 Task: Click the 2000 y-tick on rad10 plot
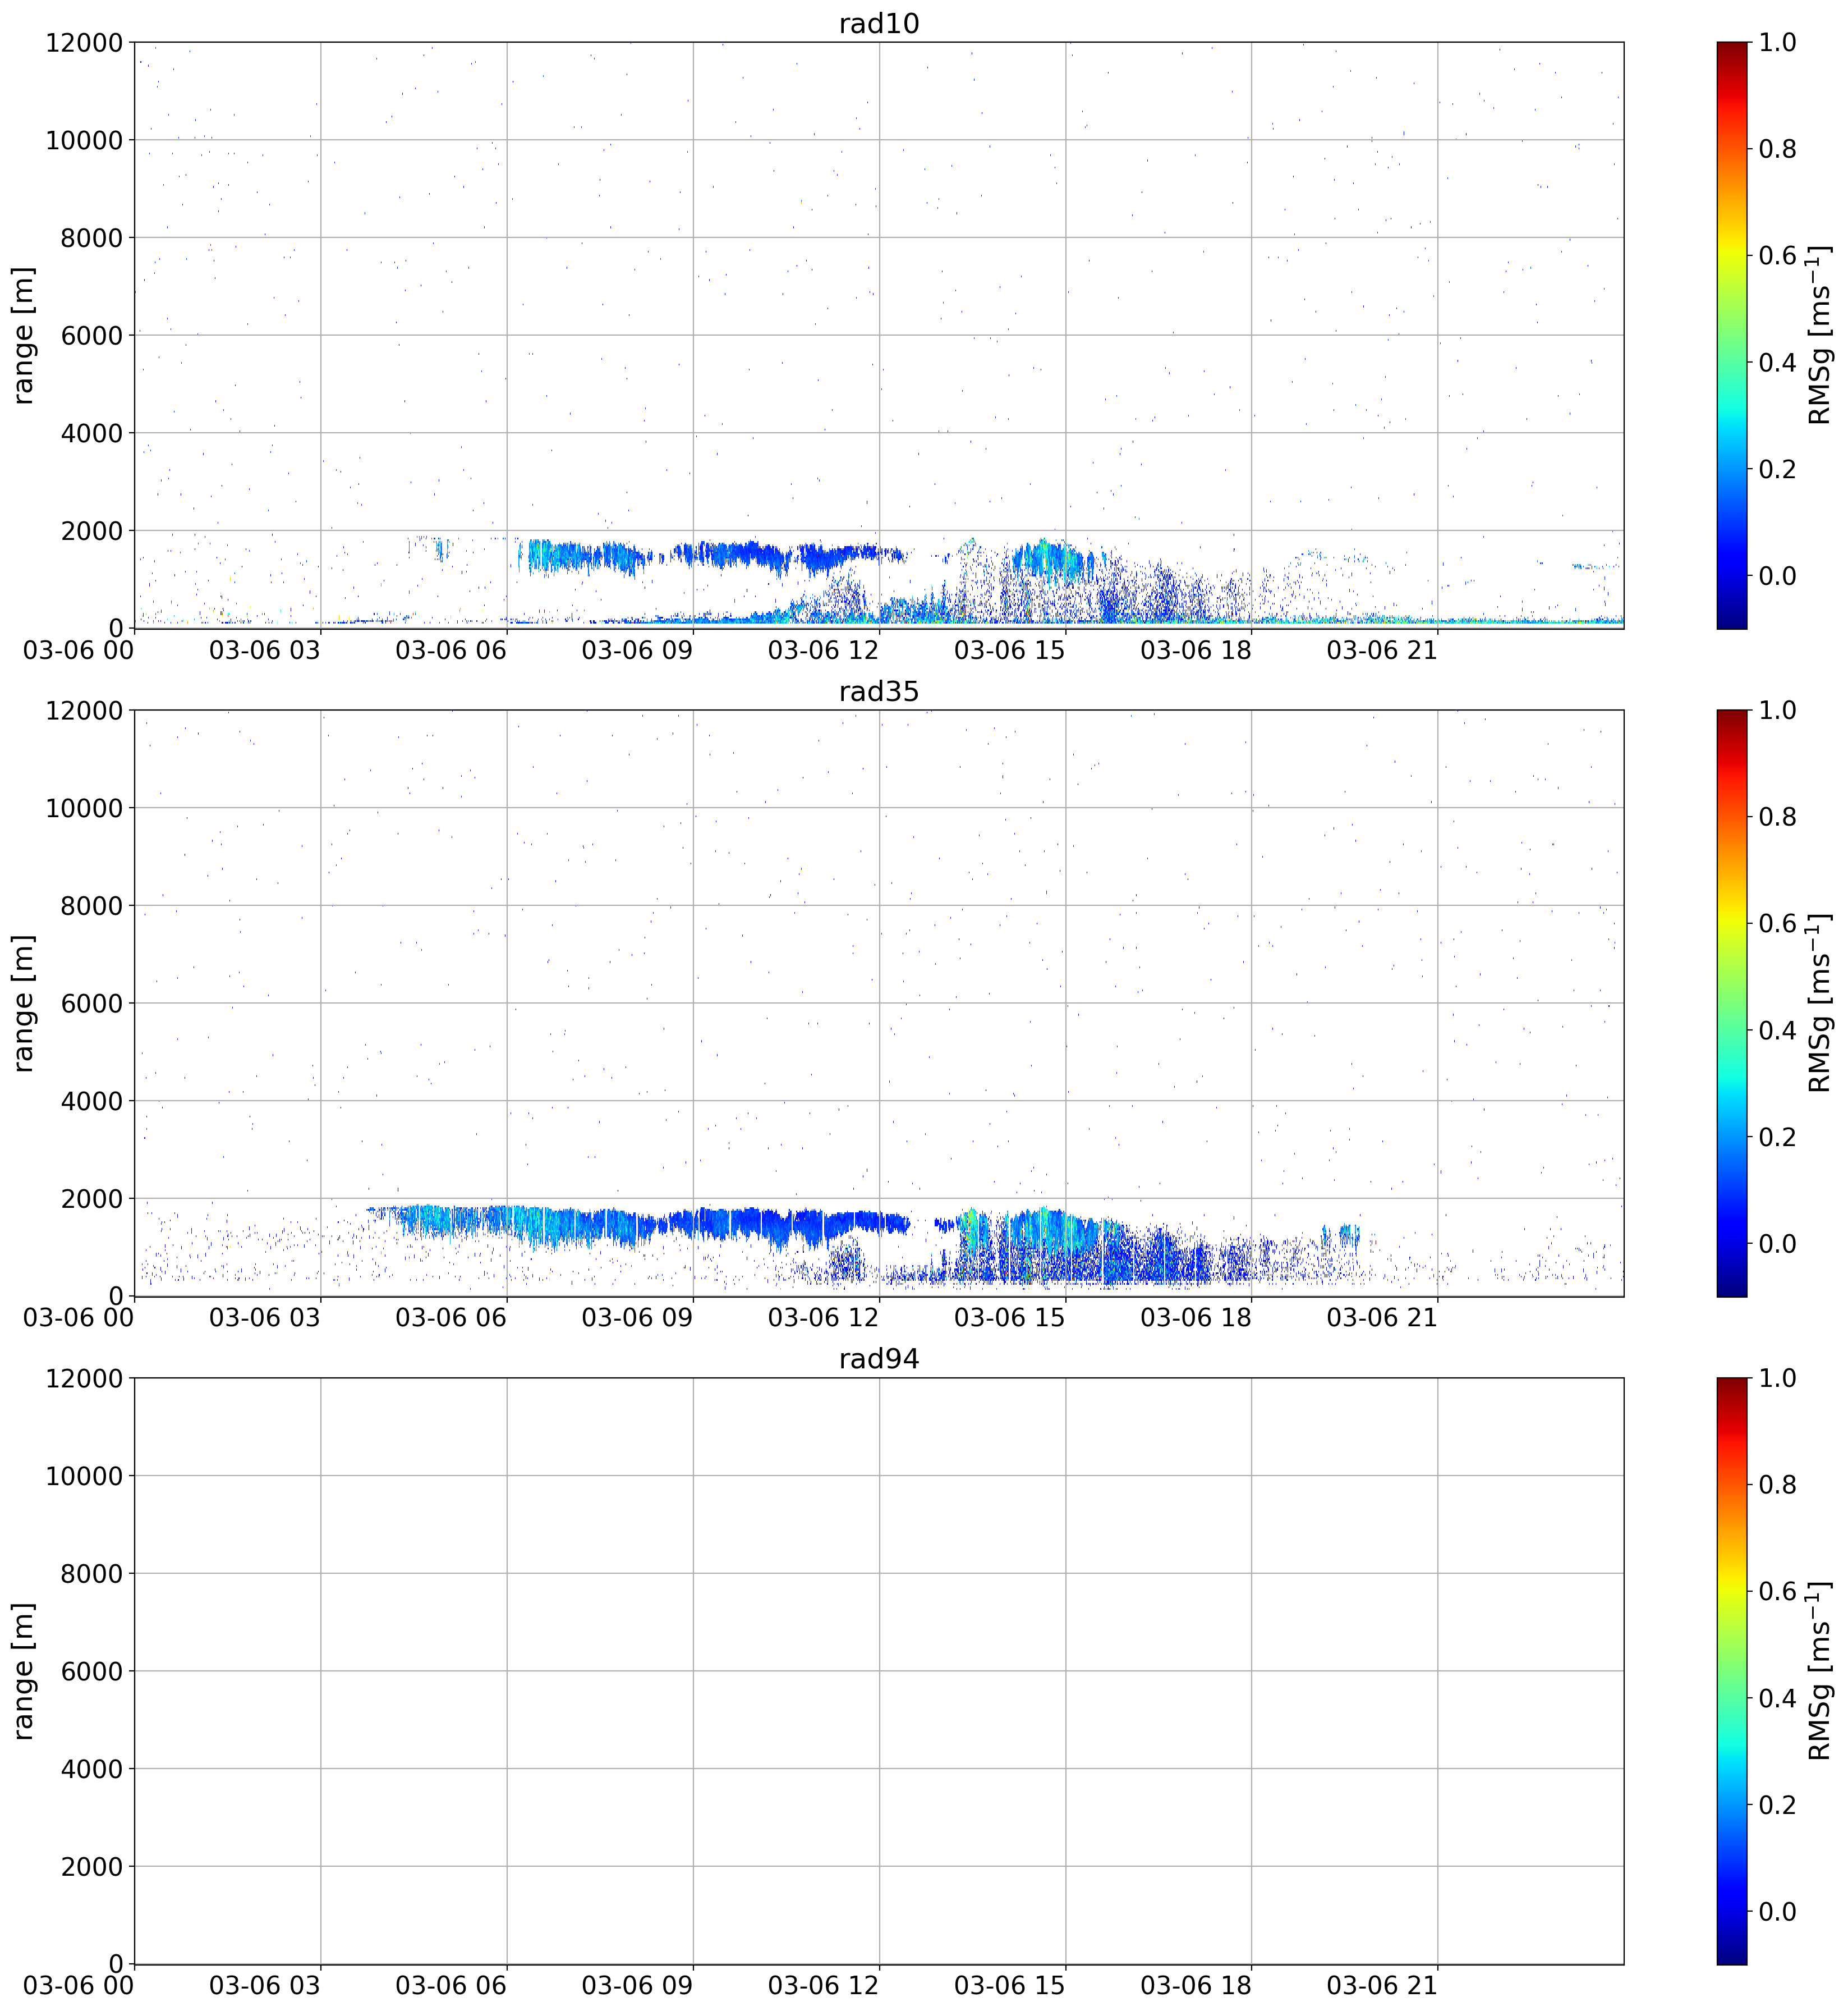[91, 530]
